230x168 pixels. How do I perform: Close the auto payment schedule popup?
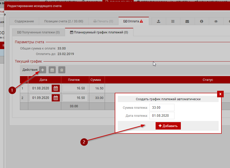220,94
